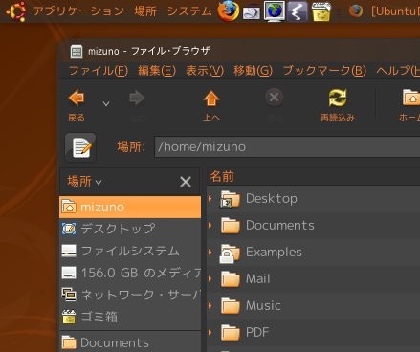
Task: Click the Examples folder name
Action: point(274,253)
